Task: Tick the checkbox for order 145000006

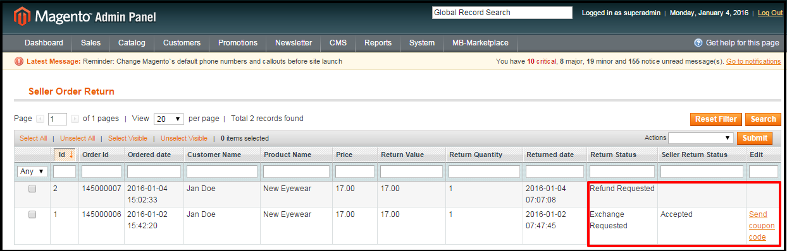Action: click(x=32, y=214)
